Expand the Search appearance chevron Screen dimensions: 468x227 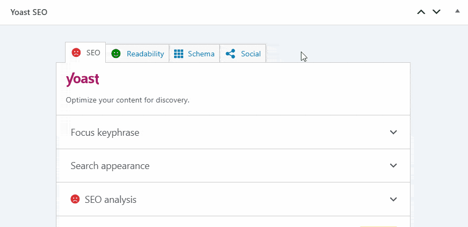coord(393,165)
